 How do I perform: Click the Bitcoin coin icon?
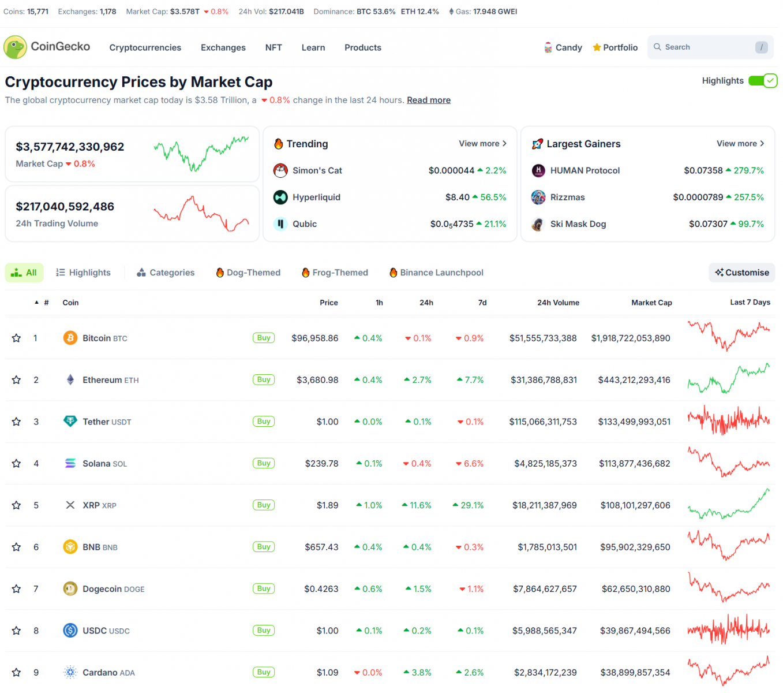coord(70,338)
